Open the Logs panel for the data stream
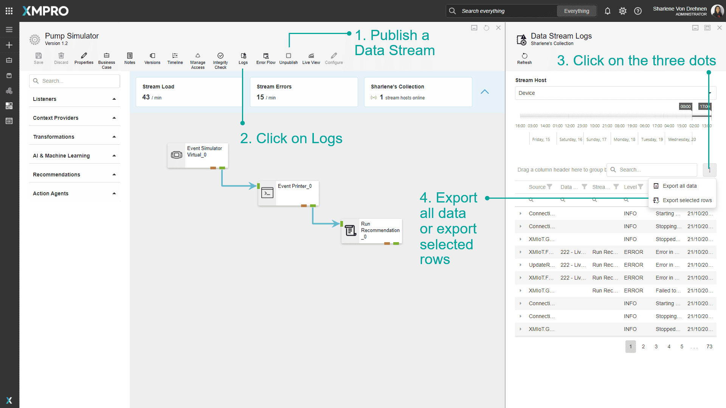This screenshot has height=408, width=726. 243,59
